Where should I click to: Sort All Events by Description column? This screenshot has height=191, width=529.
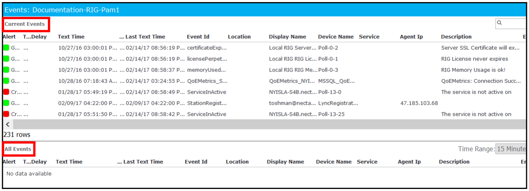[x=454, y=162]
